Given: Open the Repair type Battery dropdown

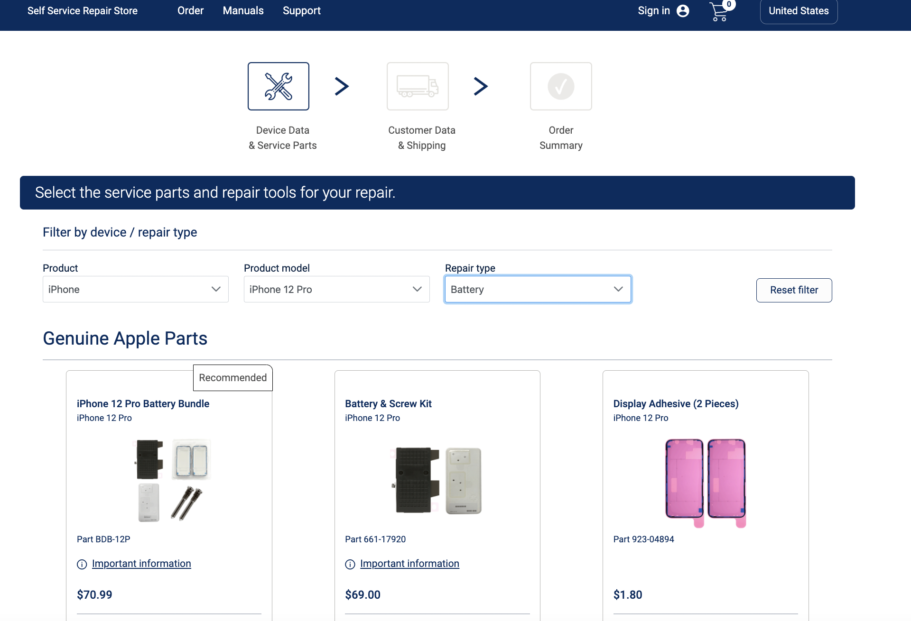Looking at the screenshot, I should coord(538,289).
